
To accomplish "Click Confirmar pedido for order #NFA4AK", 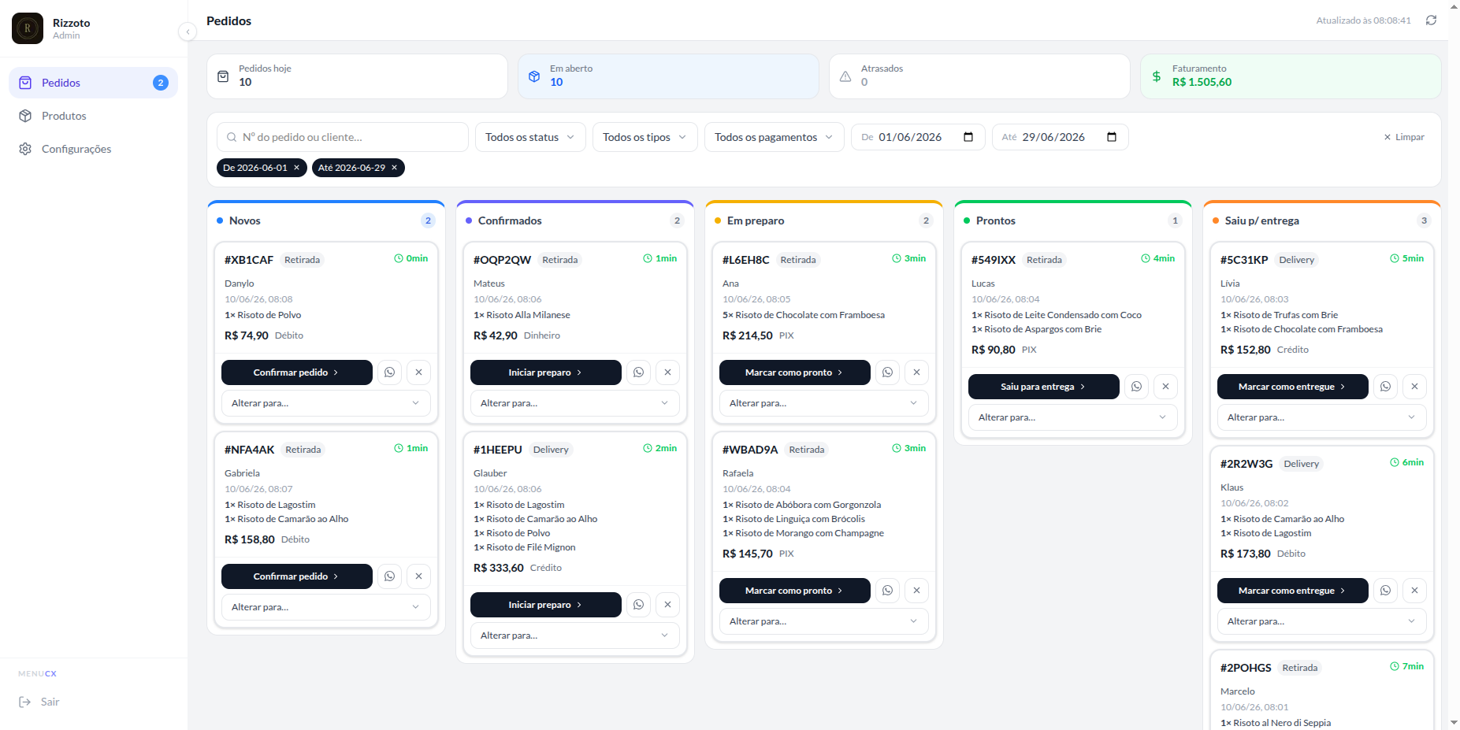I will pos(297,576).
